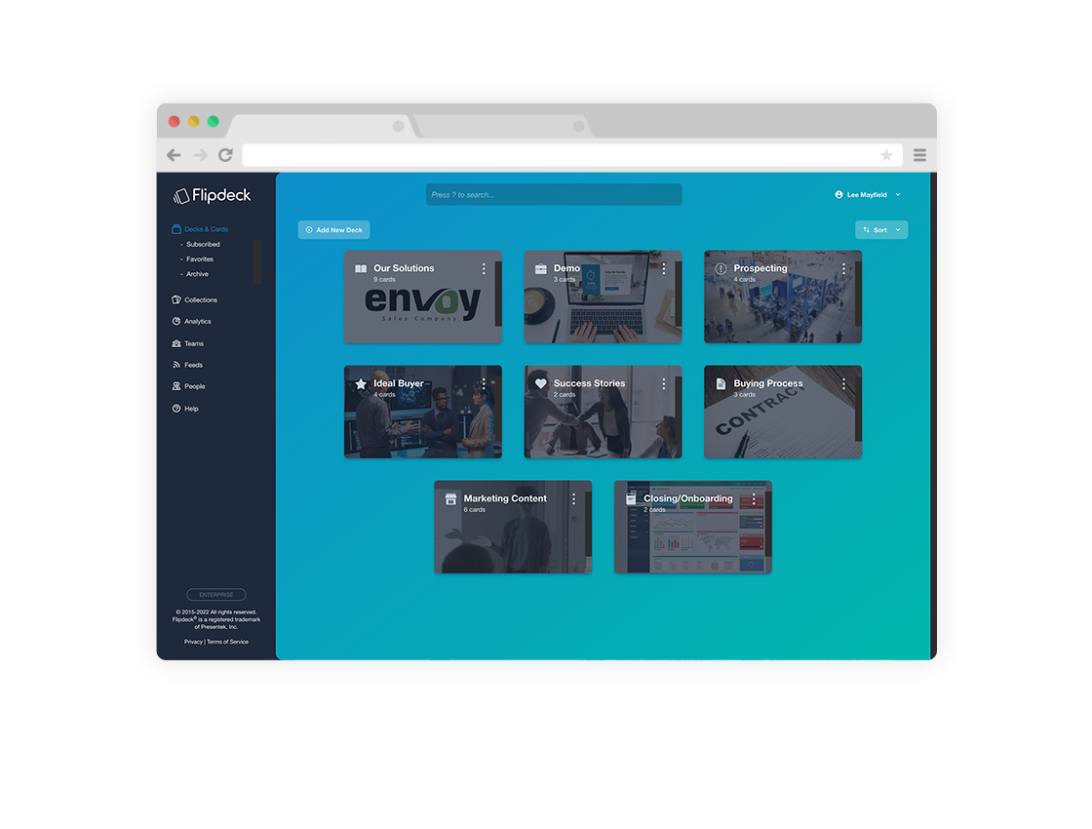The height and width of the screenshot is (829, 1092).
Task: Click the Closing/Onboarding deck icon
Action: (x=631, y=498)
